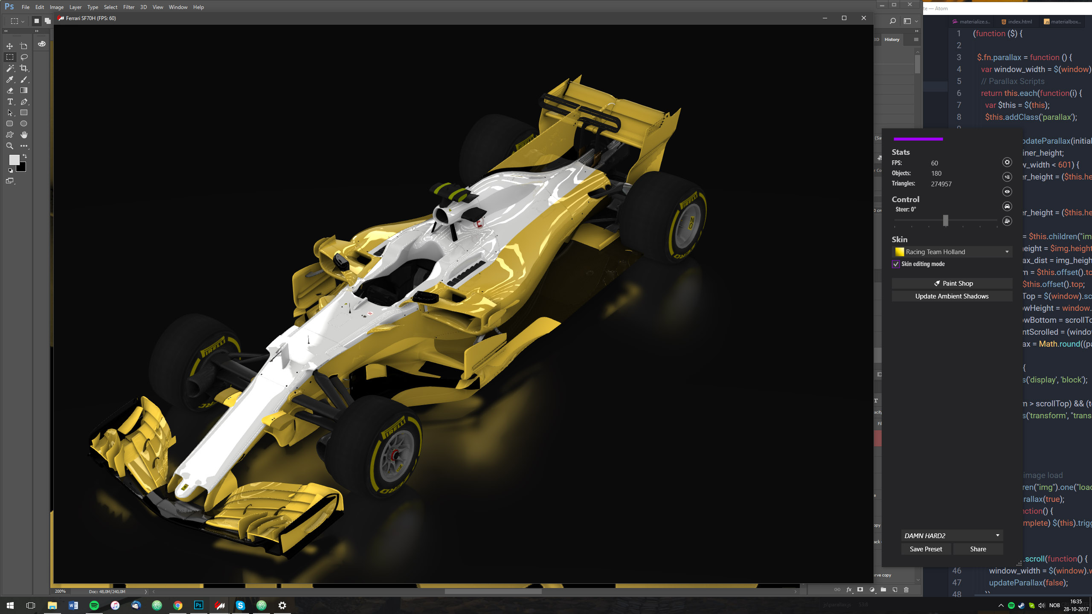Screen dimensions: 1092x614
Task: Select the Move tool in Photoshop
Action: click(9, 46)
